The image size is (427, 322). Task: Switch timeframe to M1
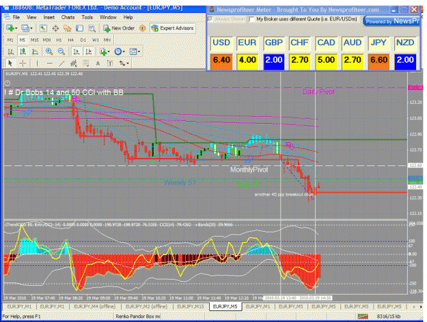click(x=10, y=40)
